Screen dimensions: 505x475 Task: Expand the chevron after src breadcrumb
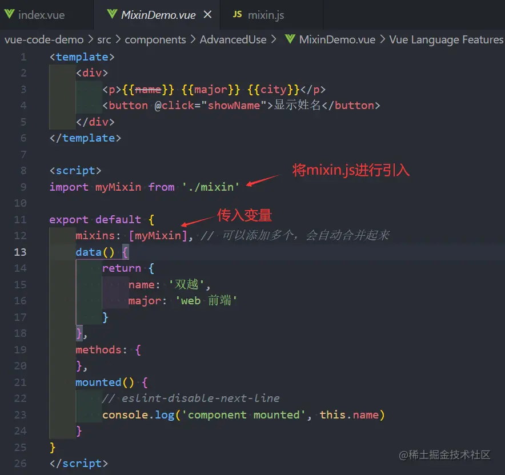[x=118, y=39]
